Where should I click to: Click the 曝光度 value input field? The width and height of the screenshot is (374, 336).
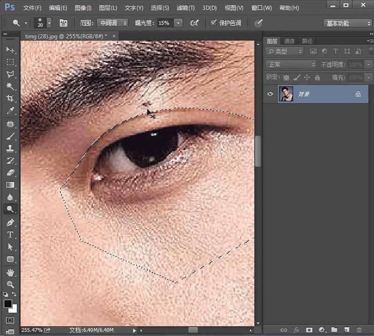(165, 23)
